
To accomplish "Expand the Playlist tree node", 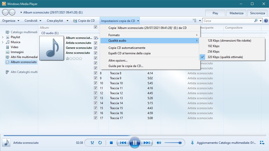I will (x=3, y=37).
